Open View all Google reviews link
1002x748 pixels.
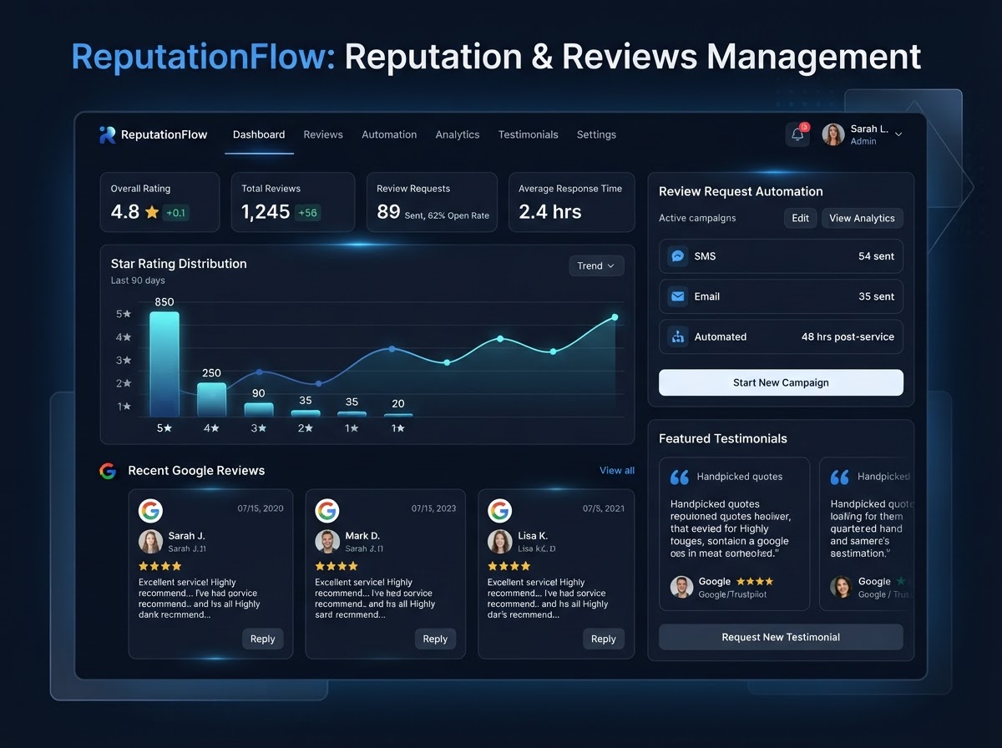pos(617,471)
